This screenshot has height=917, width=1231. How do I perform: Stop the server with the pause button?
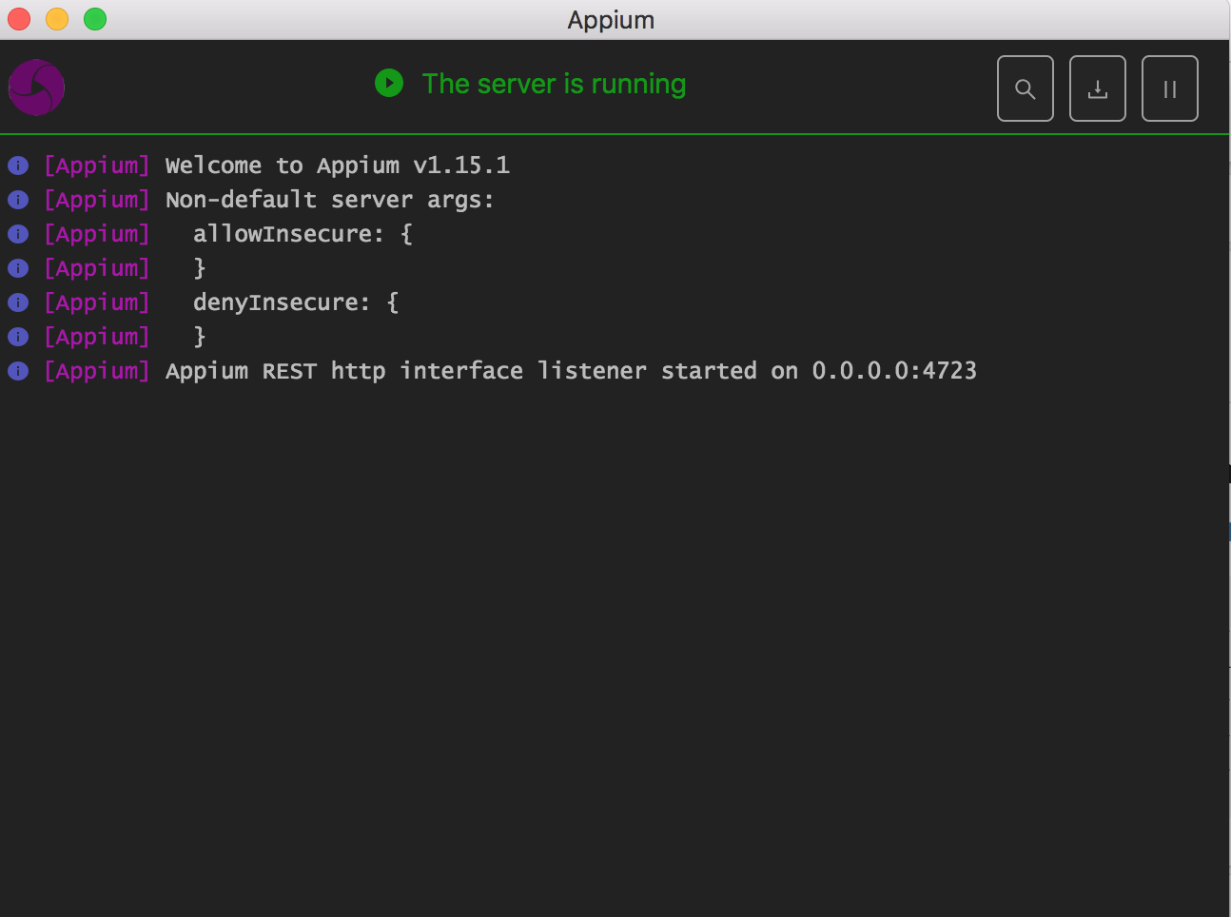(1169, 88)
